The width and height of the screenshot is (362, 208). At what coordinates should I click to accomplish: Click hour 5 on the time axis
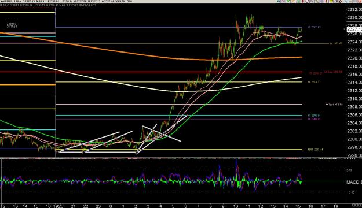point(173,206)
